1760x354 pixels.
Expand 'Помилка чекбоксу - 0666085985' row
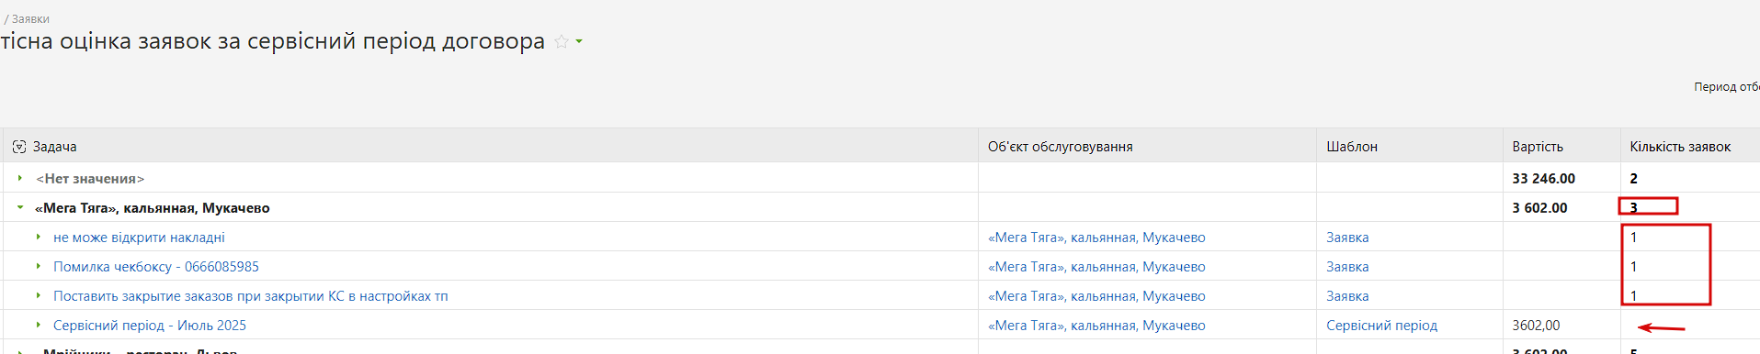(x=39, y=266)
